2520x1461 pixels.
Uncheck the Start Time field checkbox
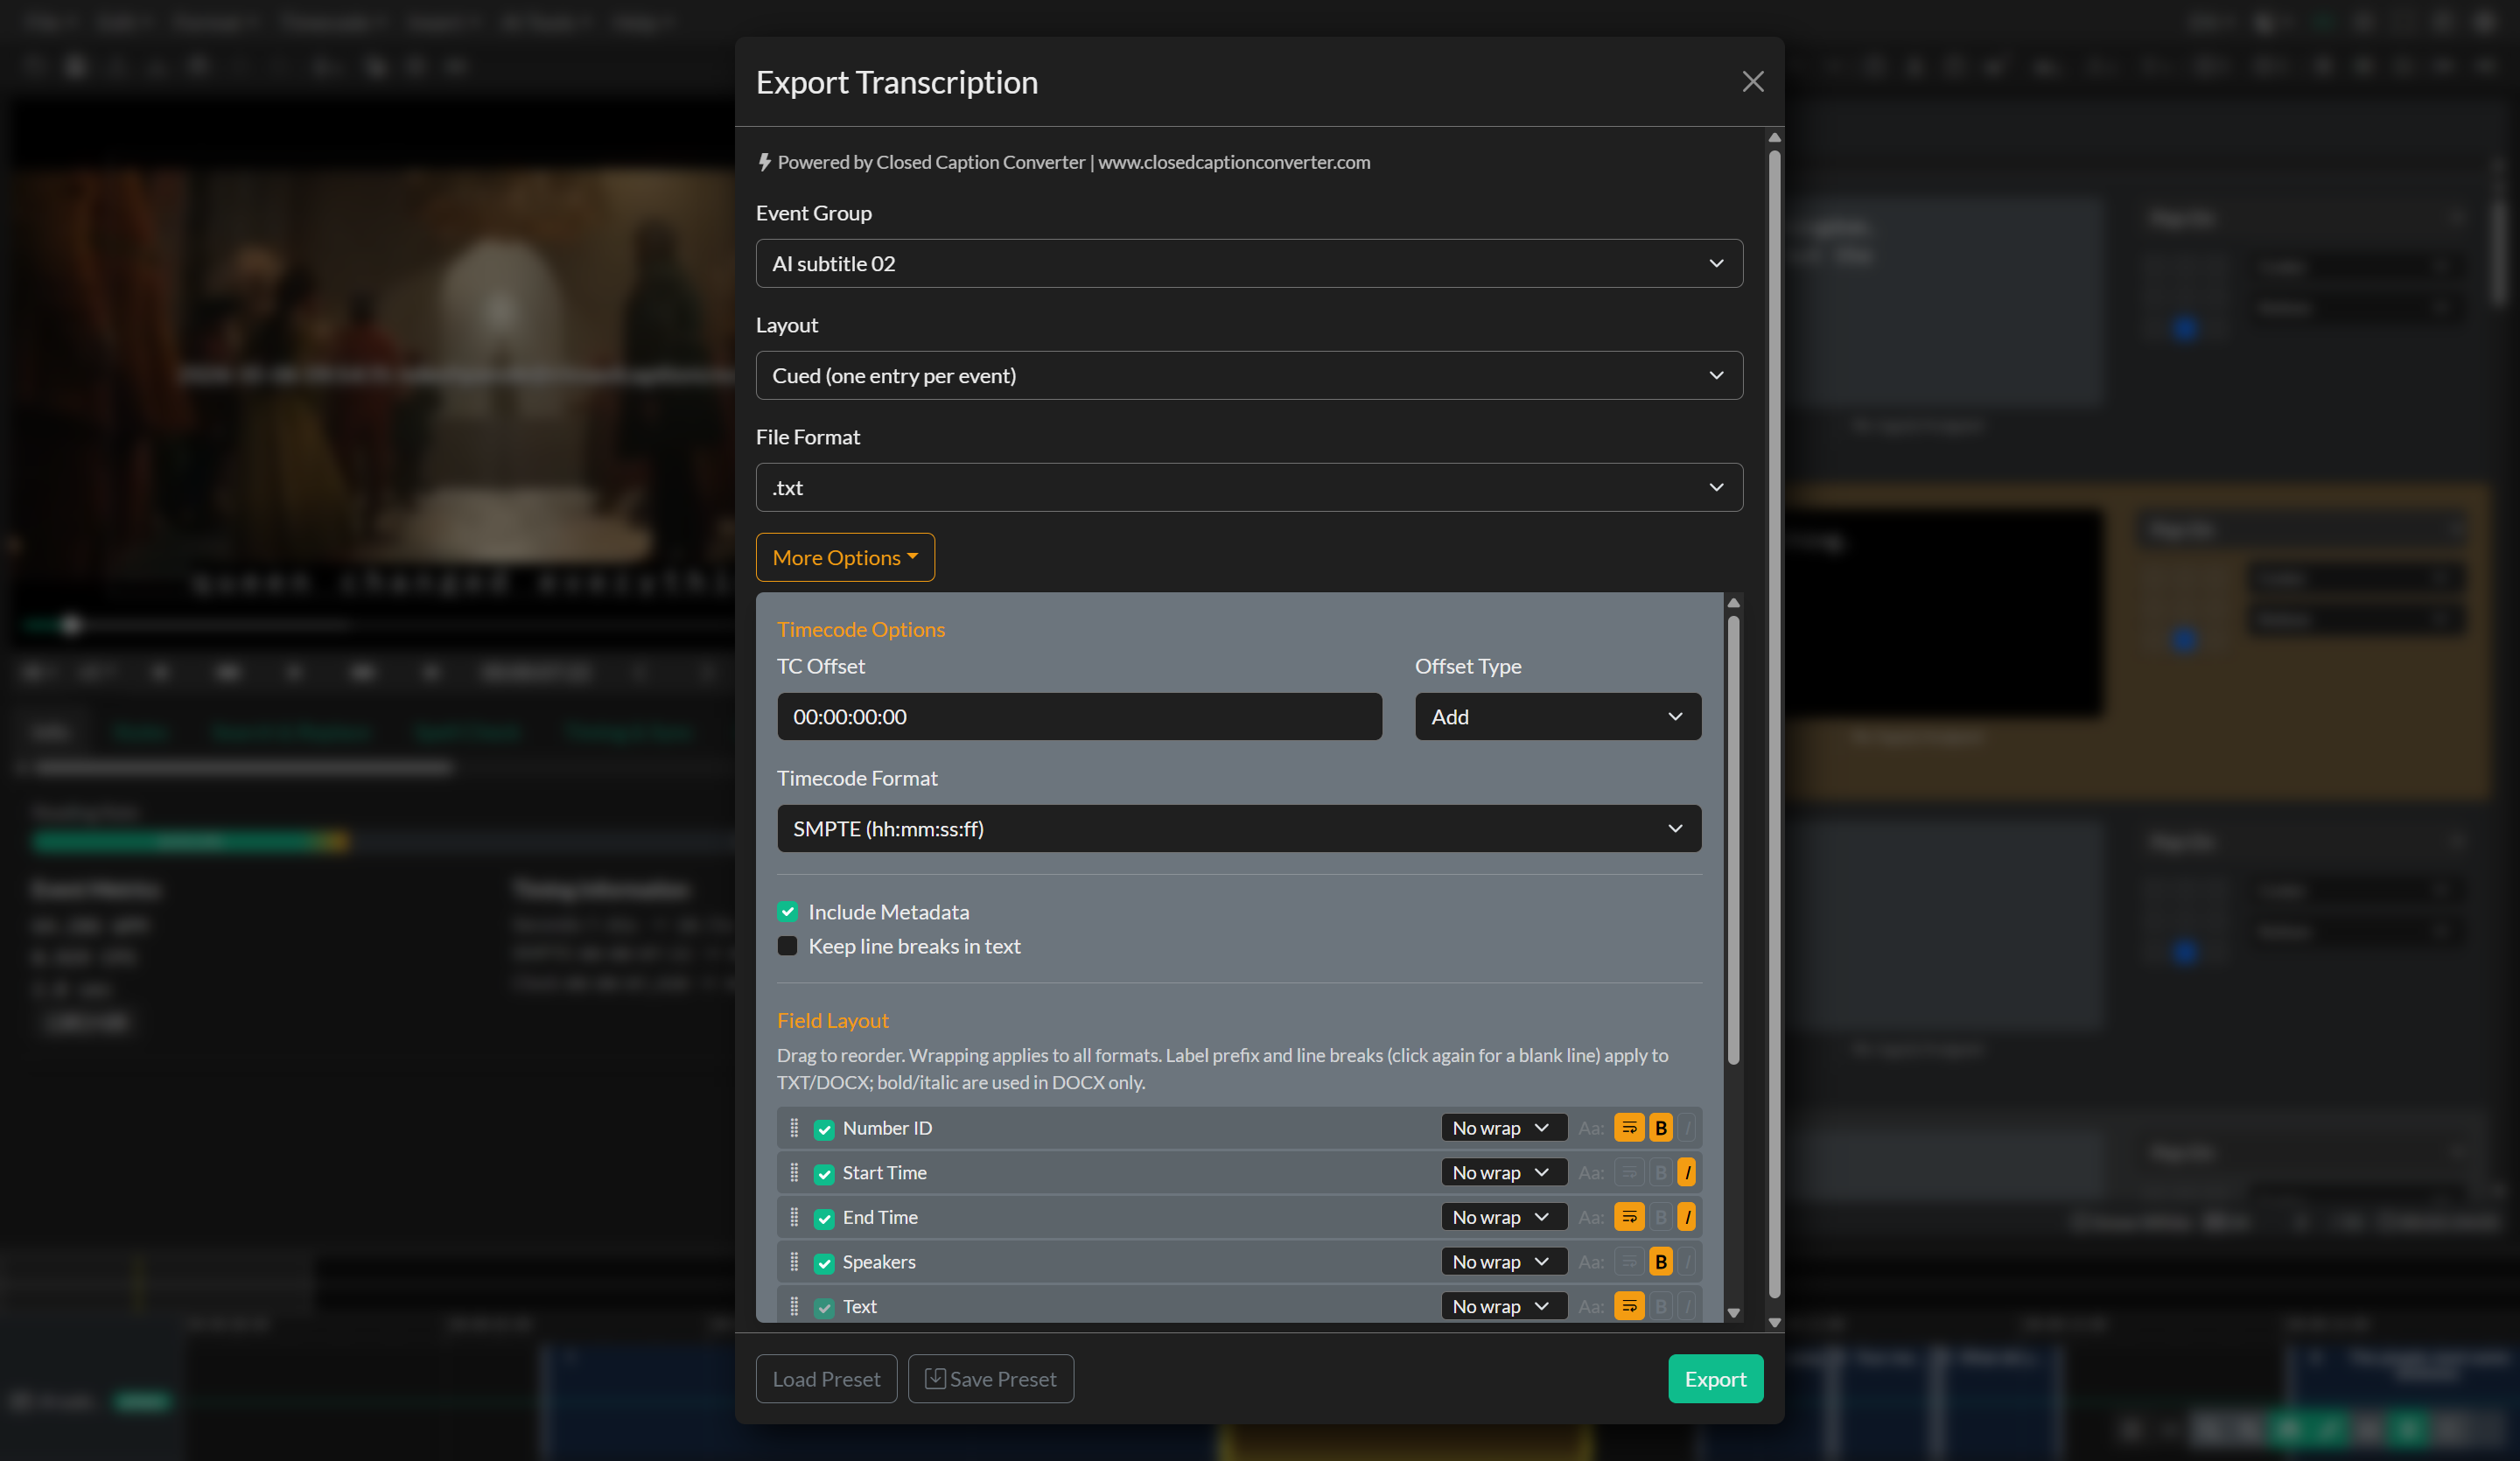[824, 1174]
